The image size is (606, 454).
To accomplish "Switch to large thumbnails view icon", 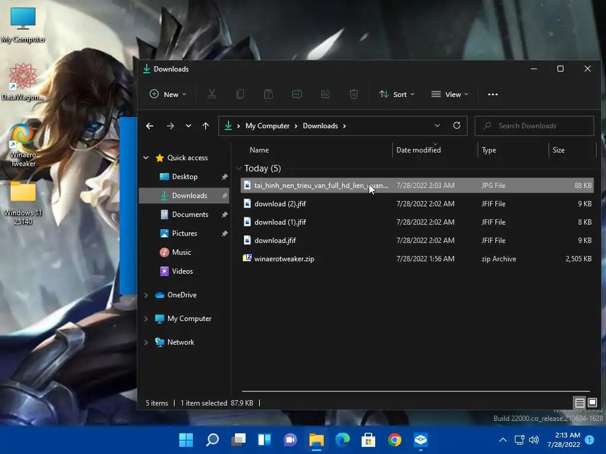I will click(x=592, y=403).
